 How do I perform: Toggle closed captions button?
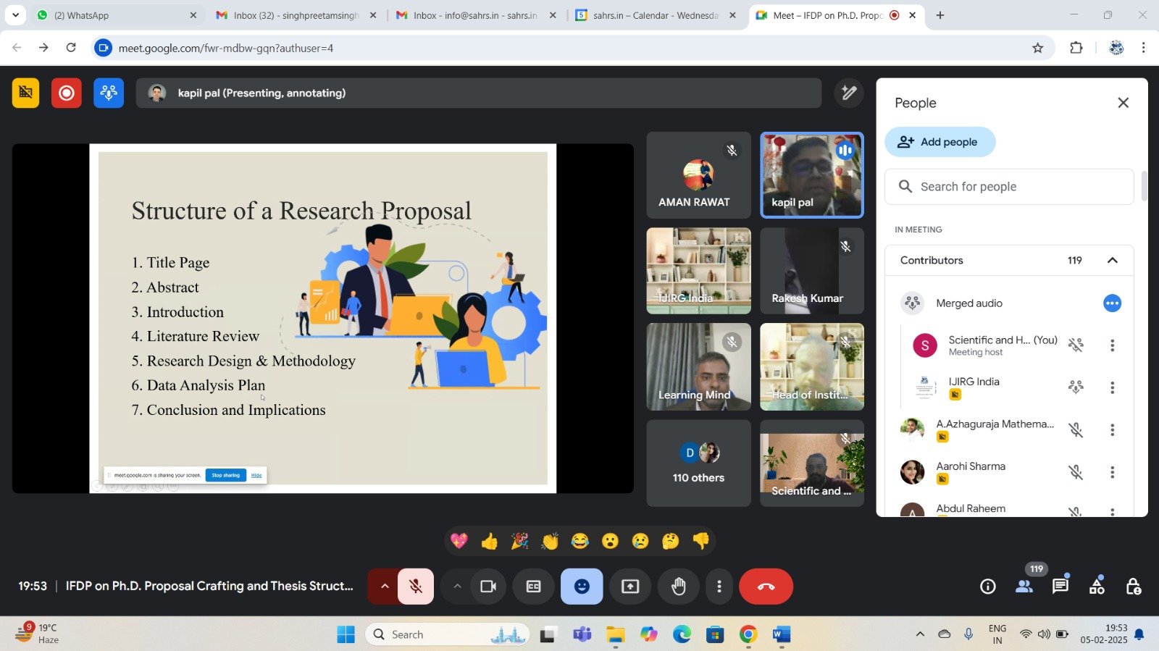(533, 587)
